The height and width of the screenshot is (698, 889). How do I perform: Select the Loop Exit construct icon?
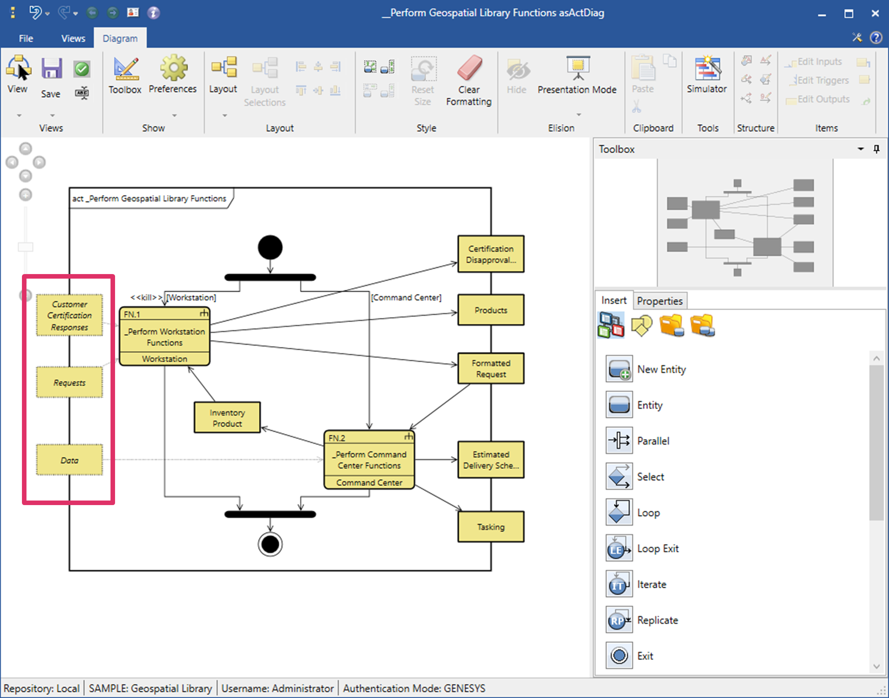(x=619, y=548)
